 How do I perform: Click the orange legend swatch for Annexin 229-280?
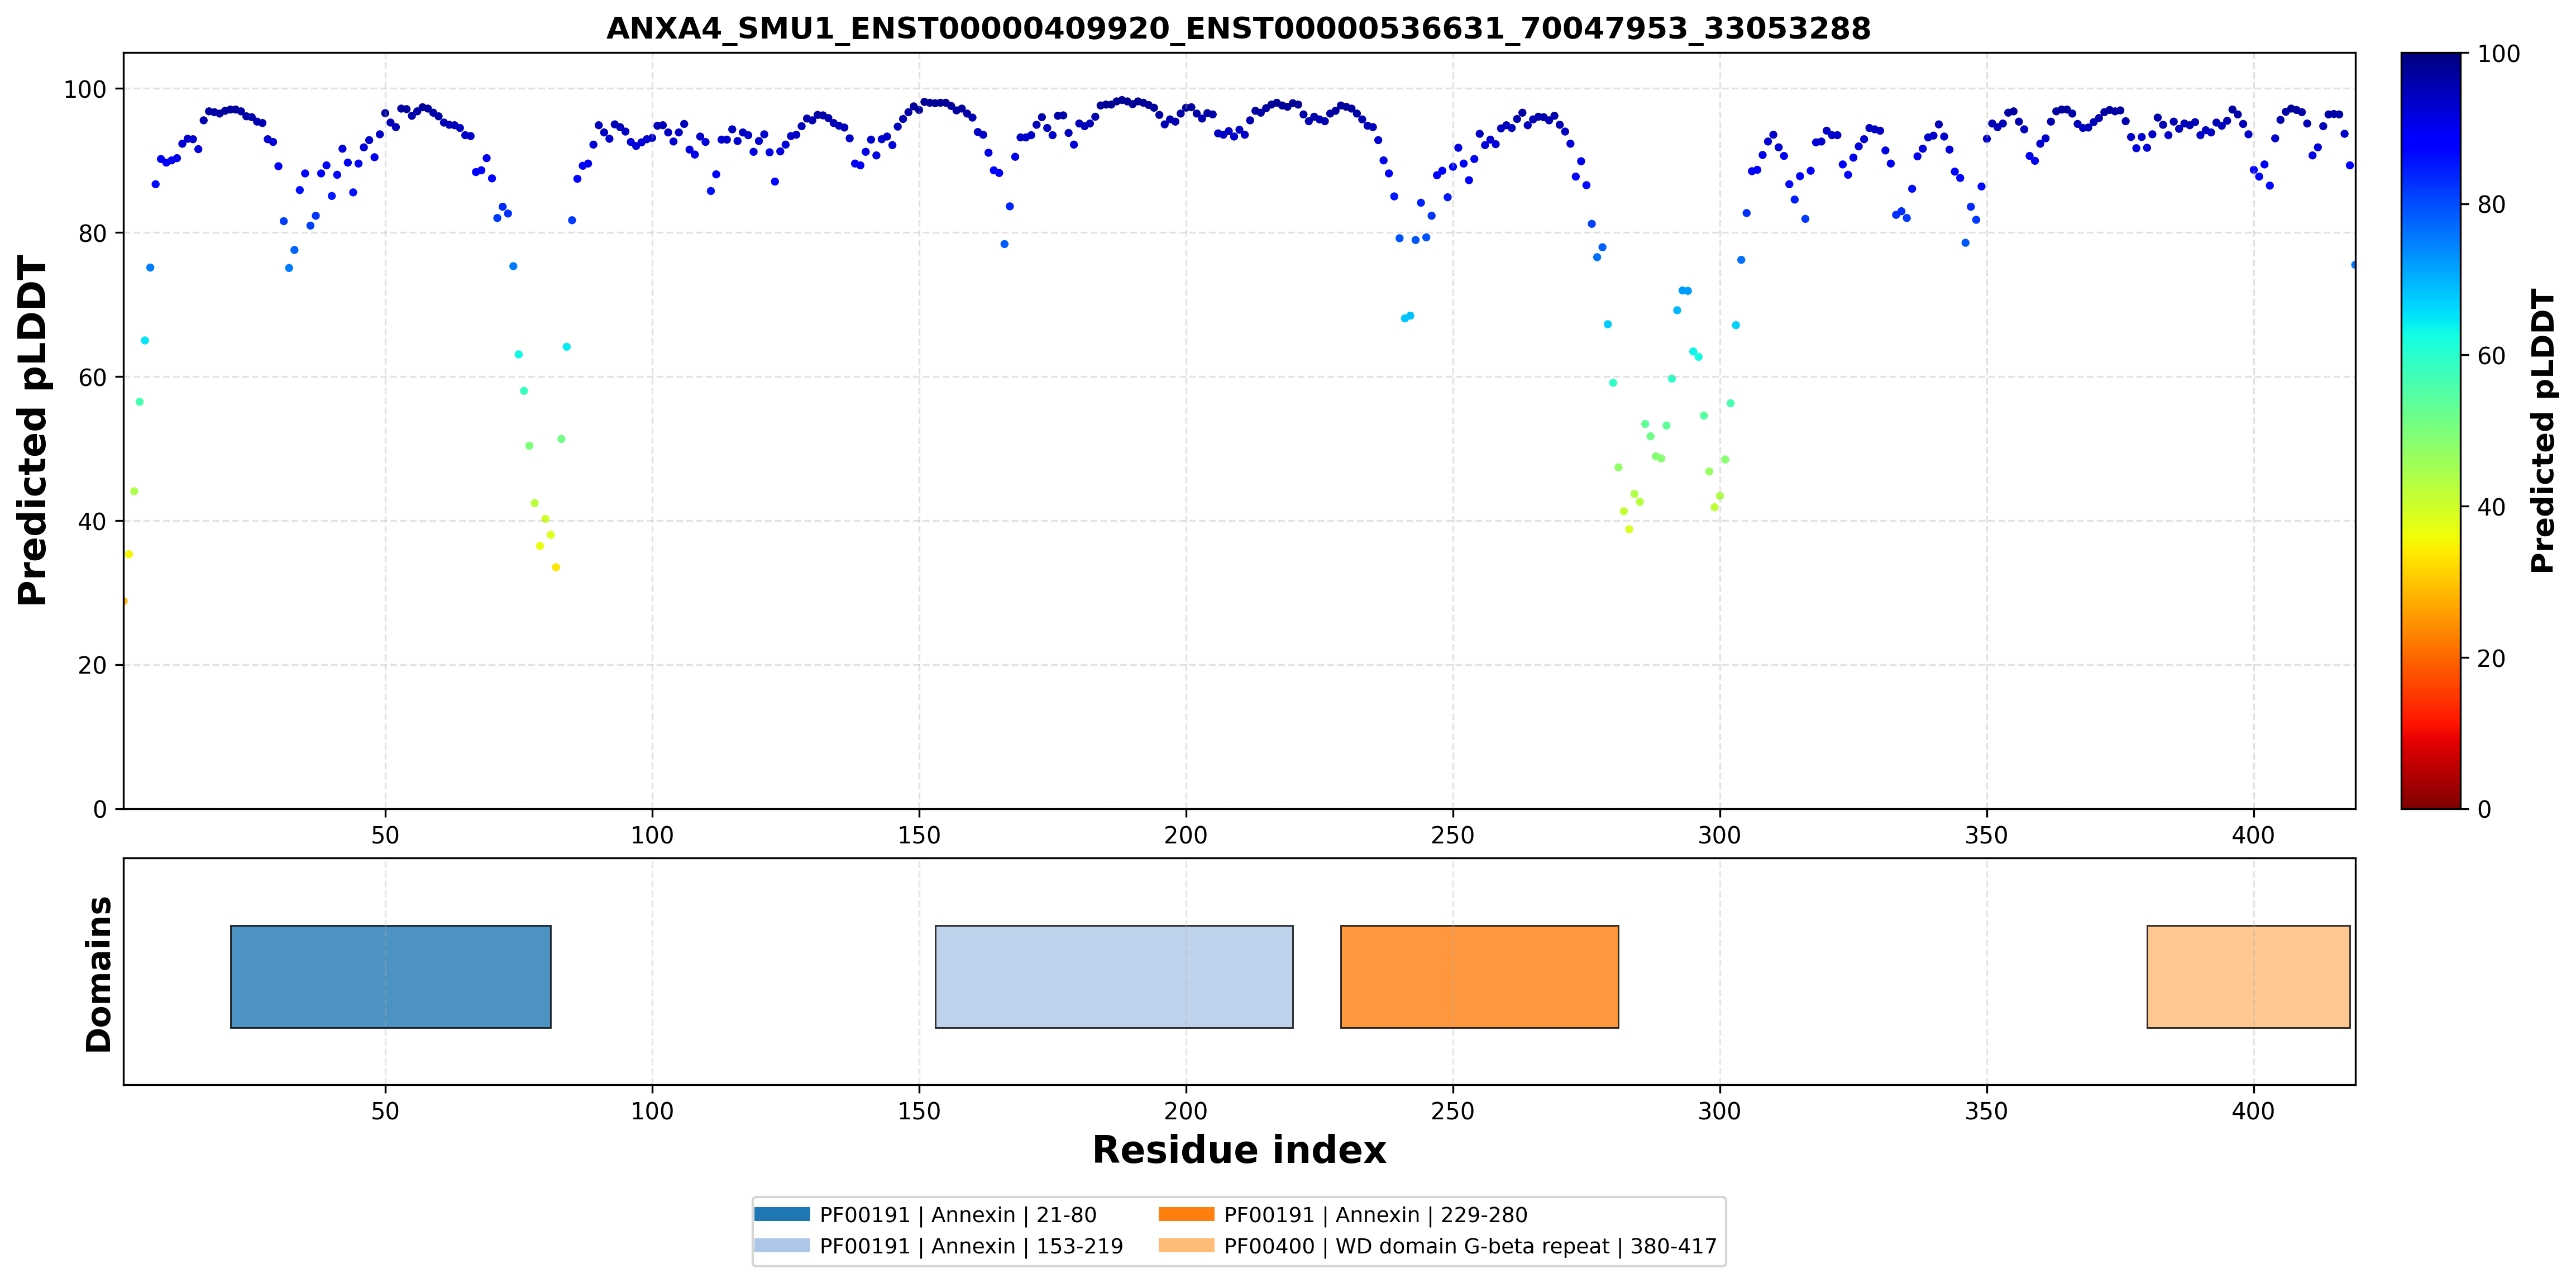pyautogui.click(x=1186, y=1215)
